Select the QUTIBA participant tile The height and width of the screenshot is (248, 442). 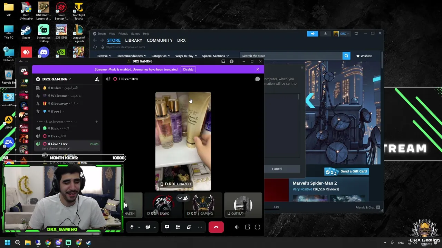click(243, 205)
